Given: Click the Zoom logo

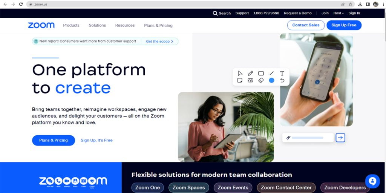Looking at the screenshot, I should [41, 25].
